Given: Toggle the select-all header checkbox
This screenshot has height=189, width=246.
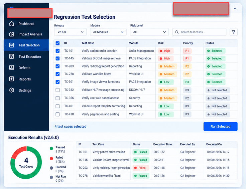Looking at the screenshot, I should coord(57,43).
